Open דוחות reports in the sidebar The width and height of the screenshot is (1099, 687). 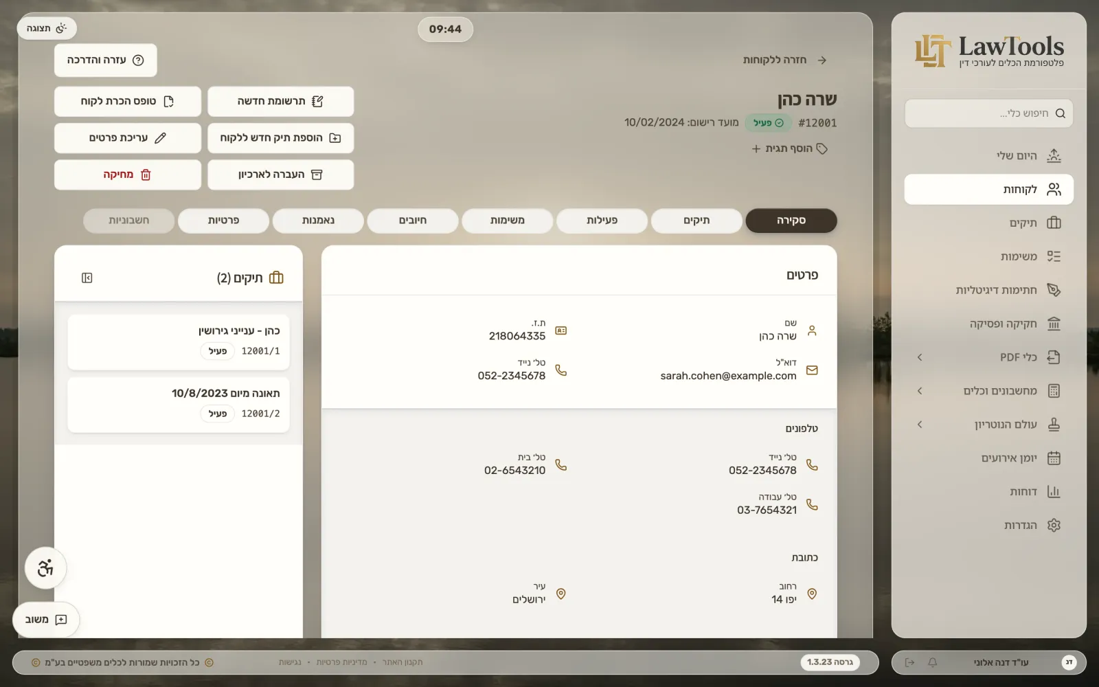989,492
